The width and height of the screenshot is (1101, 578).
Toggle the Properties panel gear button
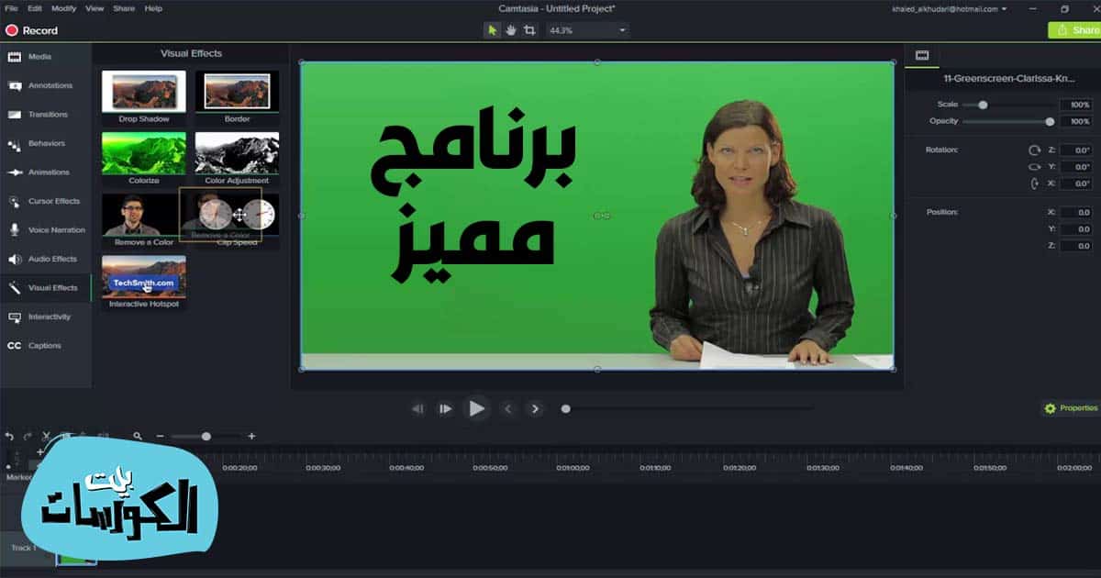[1070, 408]
